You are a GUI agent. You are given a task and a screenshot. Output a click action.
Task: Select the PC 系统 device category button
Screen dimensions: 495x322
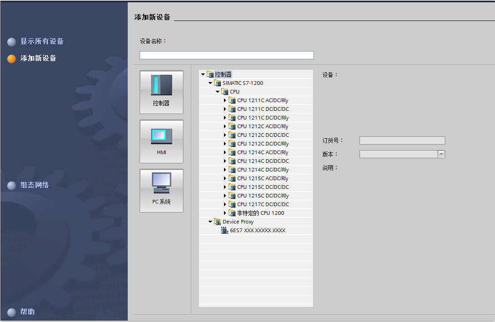[162, 190]
